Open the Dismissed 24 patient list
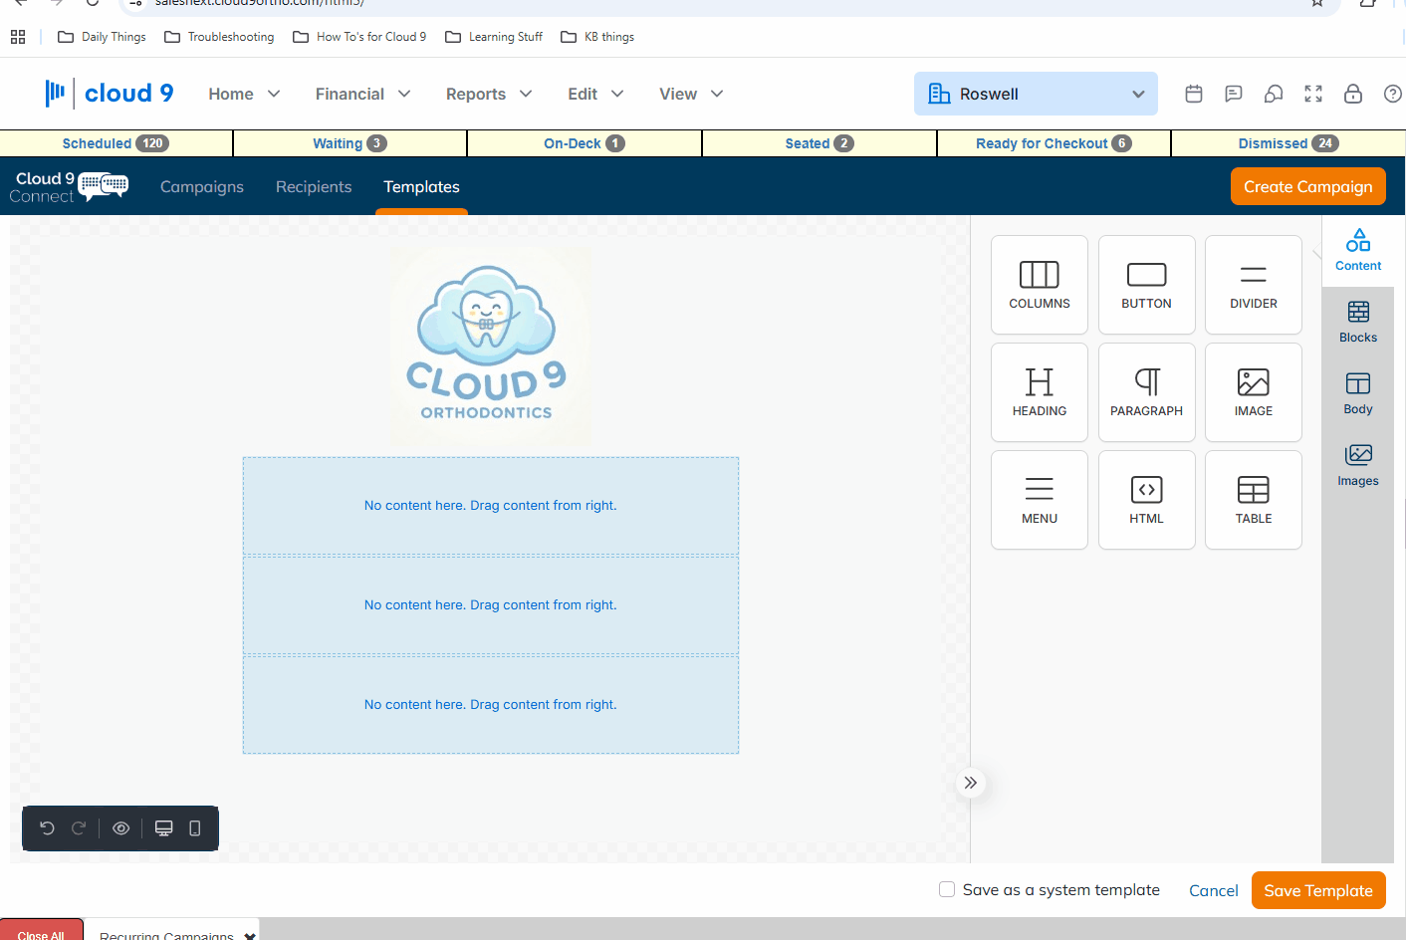 [x=1289, y=143]
